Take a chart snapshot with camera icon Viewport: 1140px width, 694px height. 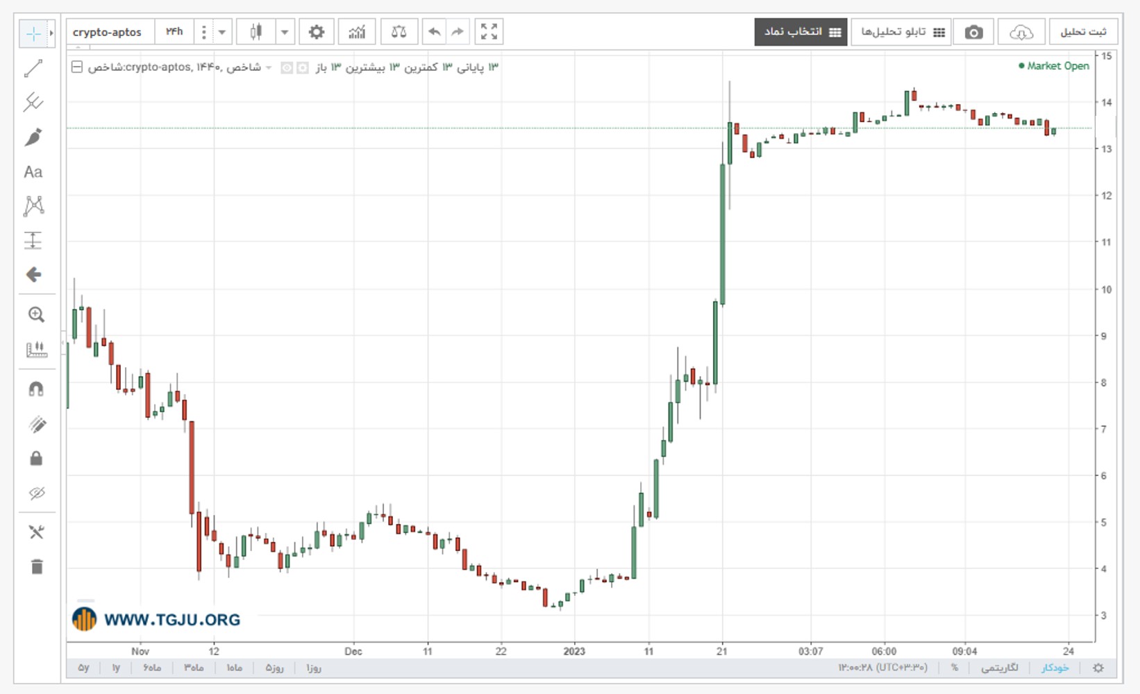[973, 32]
